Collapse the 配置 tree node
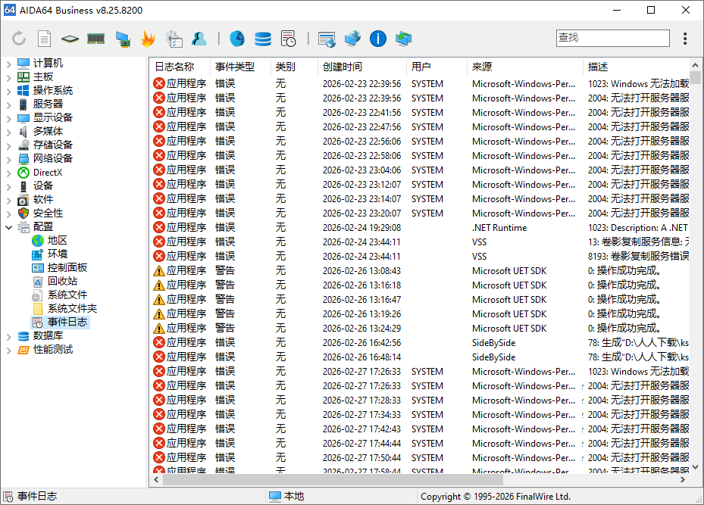 click(8, 227)
